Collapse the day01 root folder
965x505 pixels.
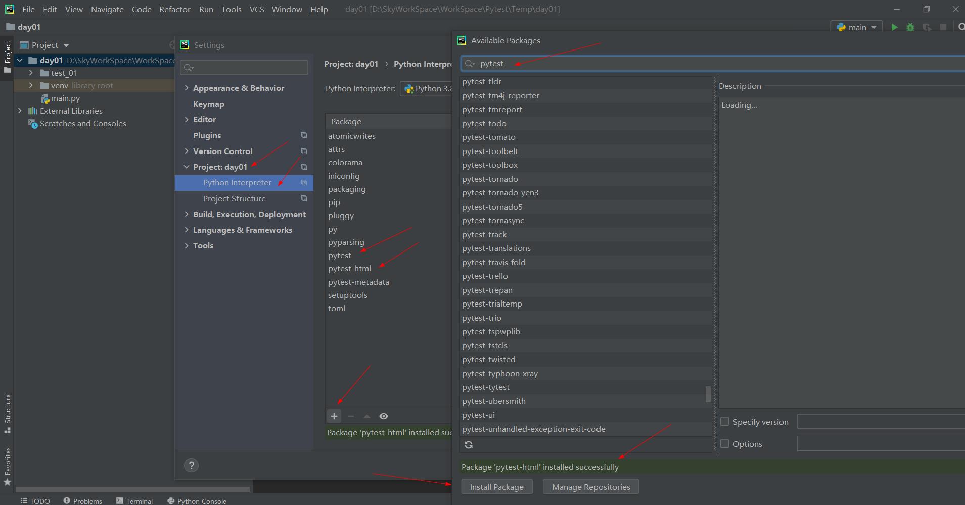tap(20, 60)
